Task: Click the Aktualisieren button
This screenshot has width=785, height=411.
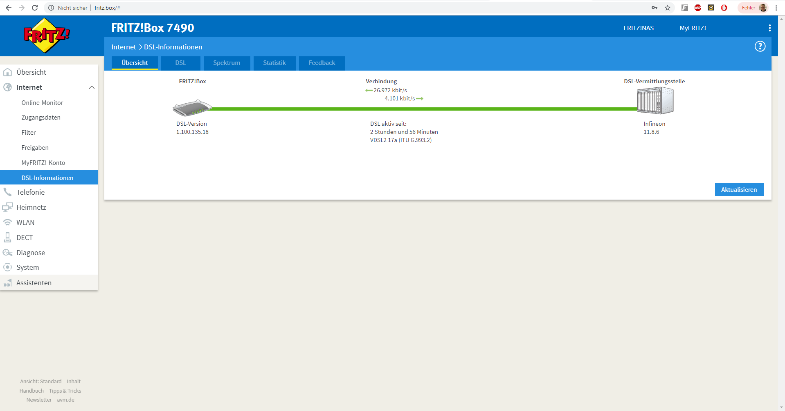Action: coord(739,189)
